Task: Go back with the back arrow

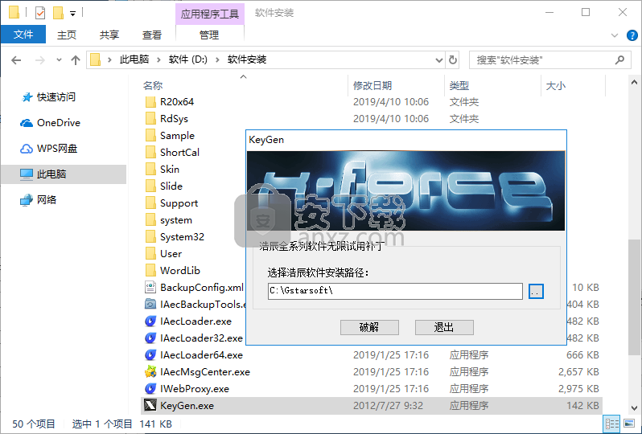Action: coord(16,60)
